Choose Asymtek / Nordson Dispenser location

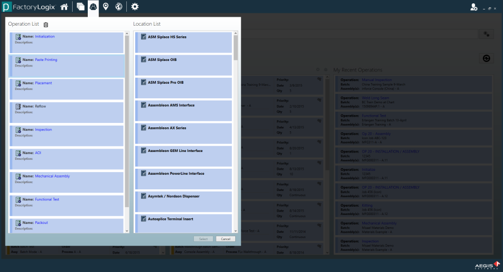pyautogui.click(x=173, y=197)
